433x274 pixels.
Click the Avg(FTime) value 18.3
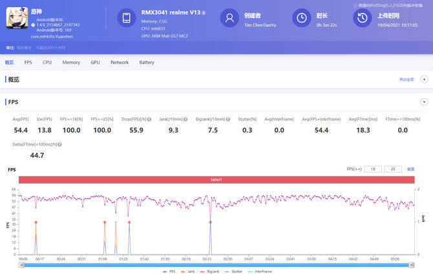pos(363,131)
